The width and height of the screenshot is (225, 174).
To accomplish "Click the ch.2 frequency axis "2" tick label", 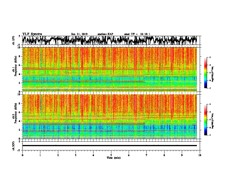I will tap(20, 130).
